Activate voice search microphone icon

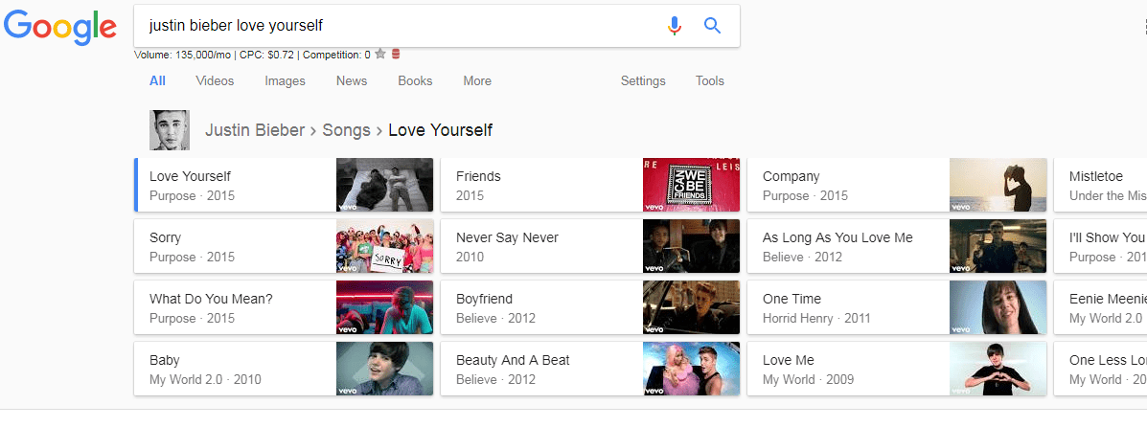click(x=675, y=26)
